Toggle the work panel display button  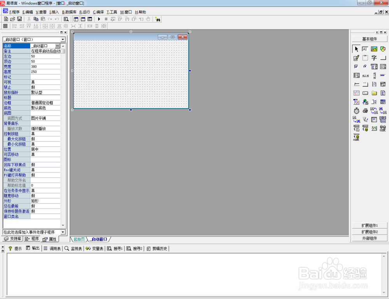(76, 19)
